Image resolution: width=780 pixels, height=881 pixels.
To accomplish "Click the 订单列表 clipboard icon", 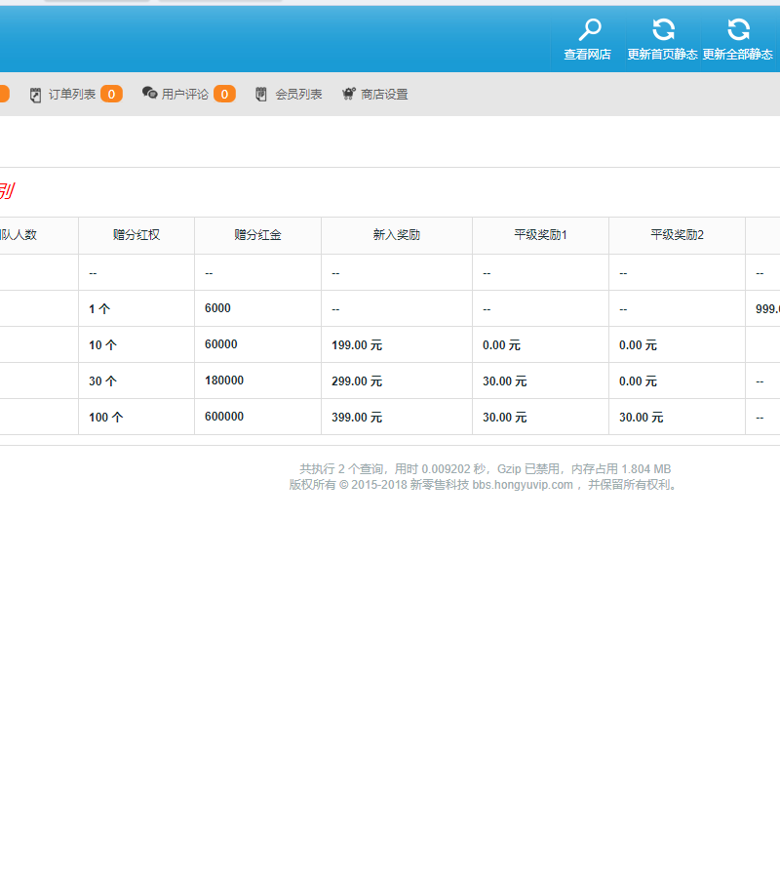I will (x=36, y=95).
